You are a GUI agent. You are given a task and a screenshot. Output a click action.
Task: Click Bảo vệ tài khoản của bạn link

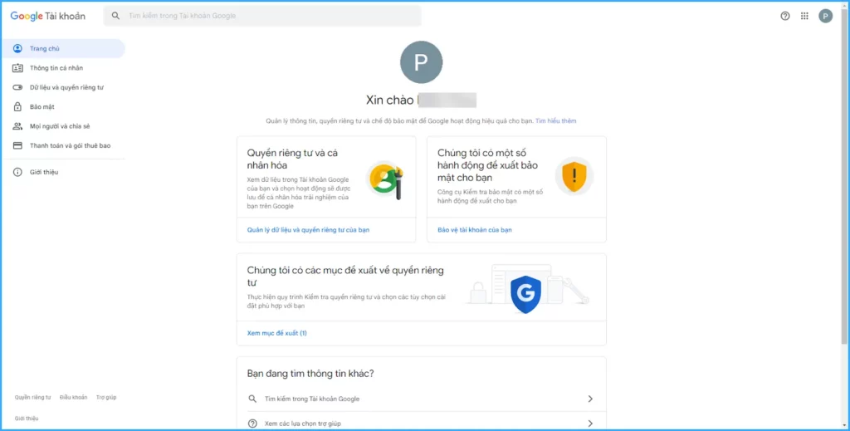tap(474, 230)
